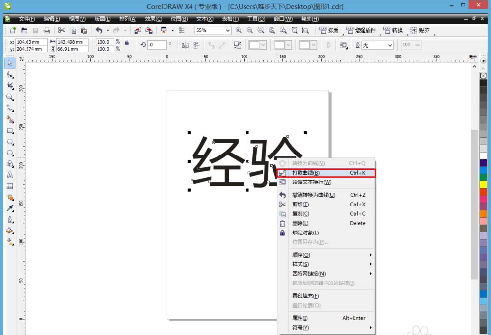This screenshot has height=335, width=491.
Task: Expand the 样式(S) submenu
Action: (x=326, y=264)
